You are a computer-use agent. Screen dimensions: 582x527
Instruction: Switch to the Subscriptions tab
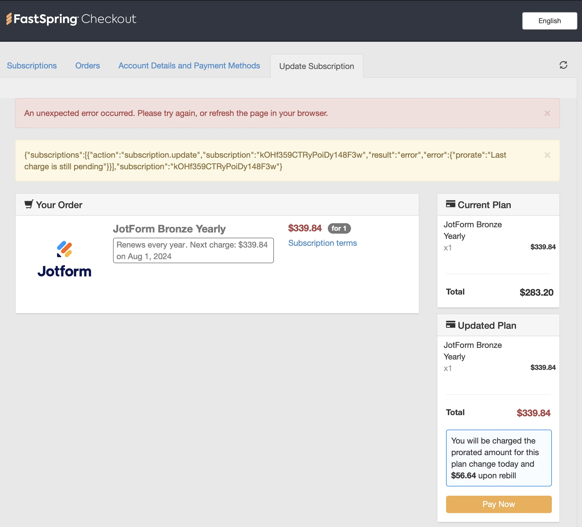pos(32,66)
